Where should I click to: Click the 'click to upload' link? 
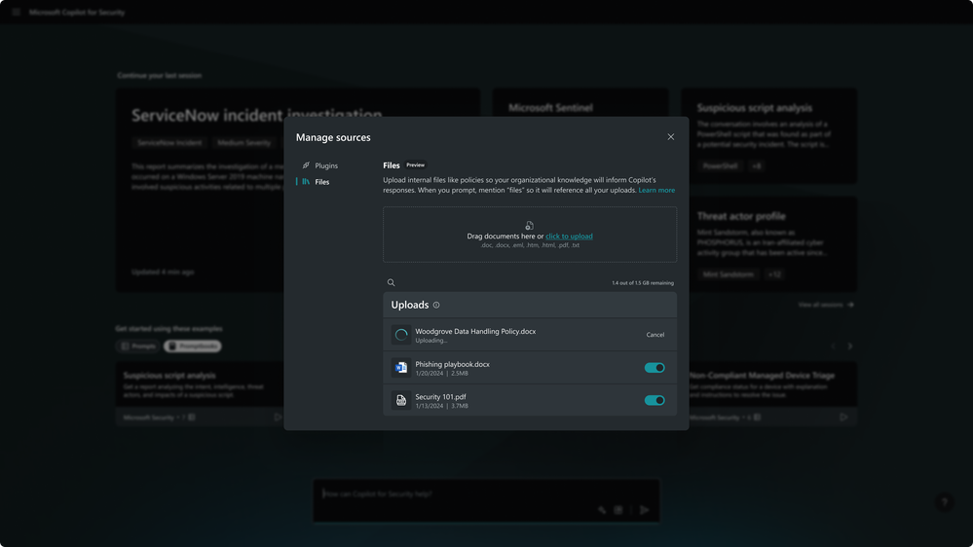[x=569, y=237]
